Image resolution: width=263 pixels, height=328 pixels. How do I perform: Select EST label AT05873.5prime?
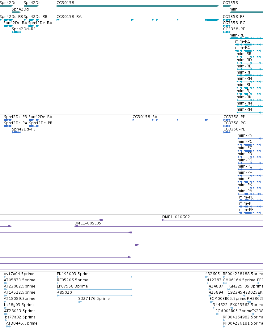pyautogui.click(x=19, y=280)
